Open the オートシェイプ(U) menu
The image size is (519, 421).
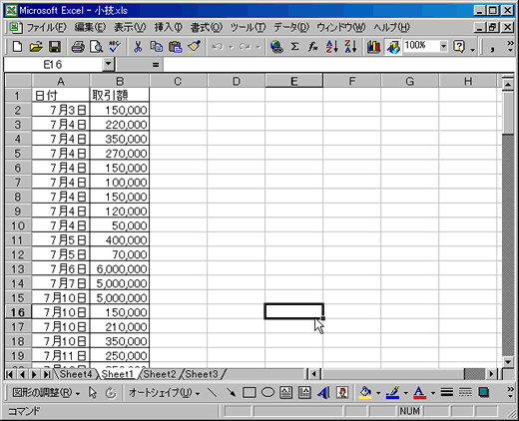[164, 393]
